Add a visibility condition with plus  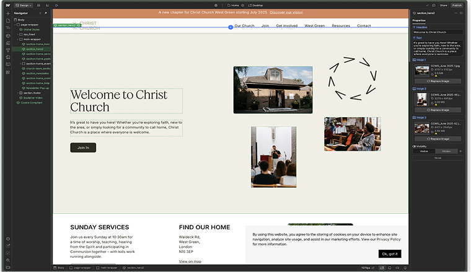pyautogui.click(x=460, y=151)
